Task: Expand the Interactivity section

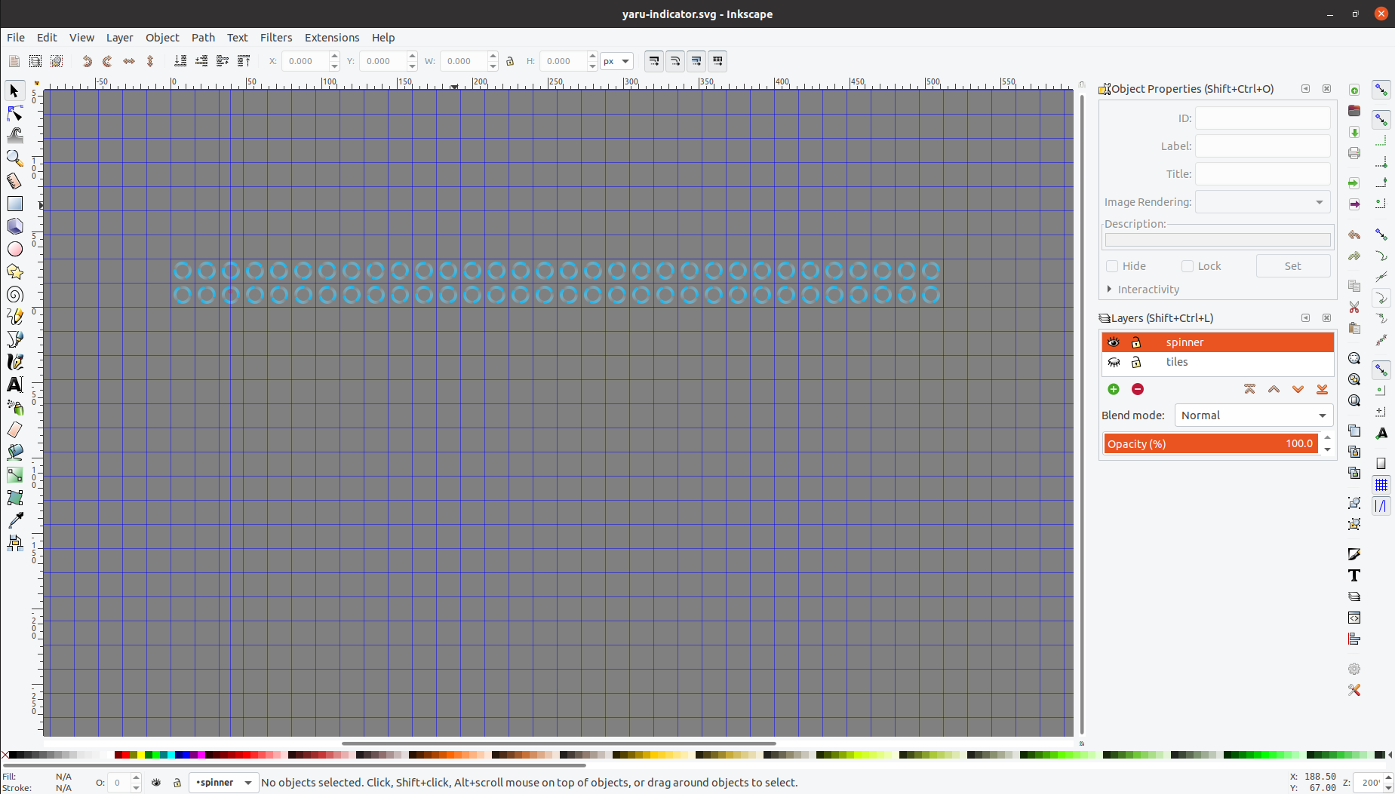Action: click(x=1109, y=290)
